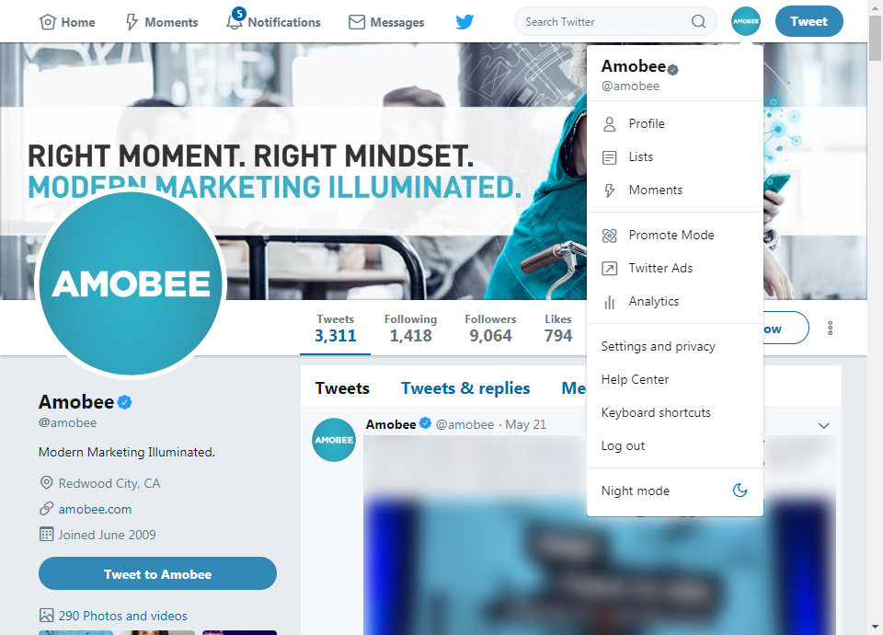Screen dimensions: 883x635
Task: Click into Search Twitter field
Action: [x=607, y=21]
